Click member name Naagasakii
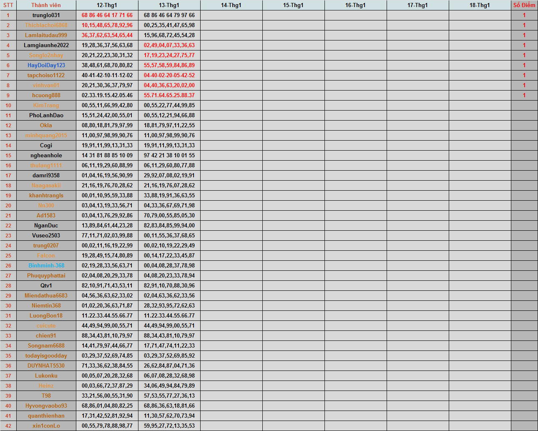 pos(46,185)
